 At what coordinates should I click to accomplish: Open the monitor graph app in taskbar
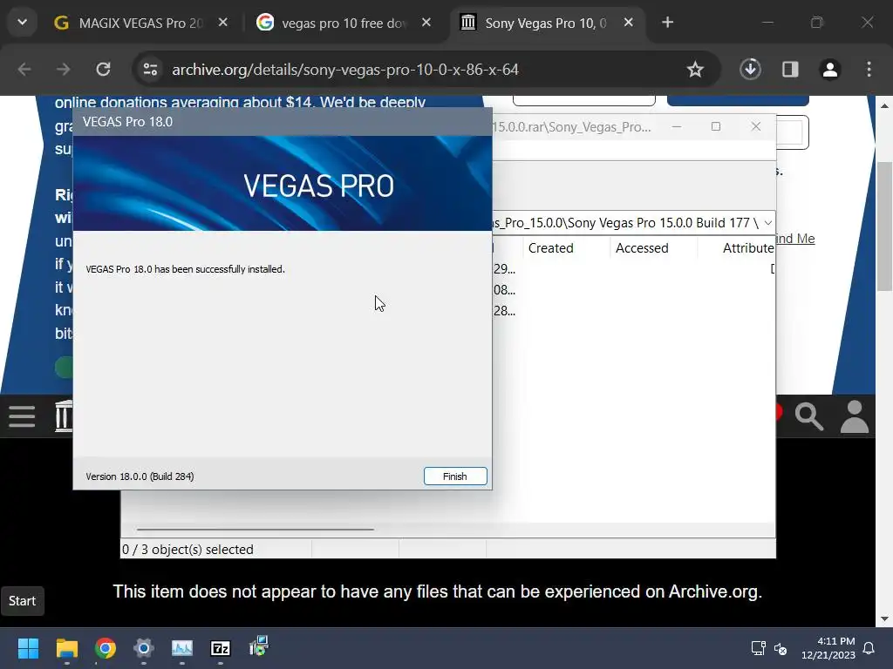(182, 648)
